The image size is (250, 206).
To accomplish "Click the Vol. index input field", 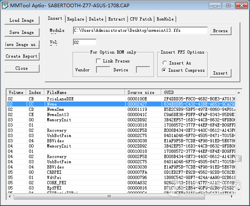I will click(85, 42).
